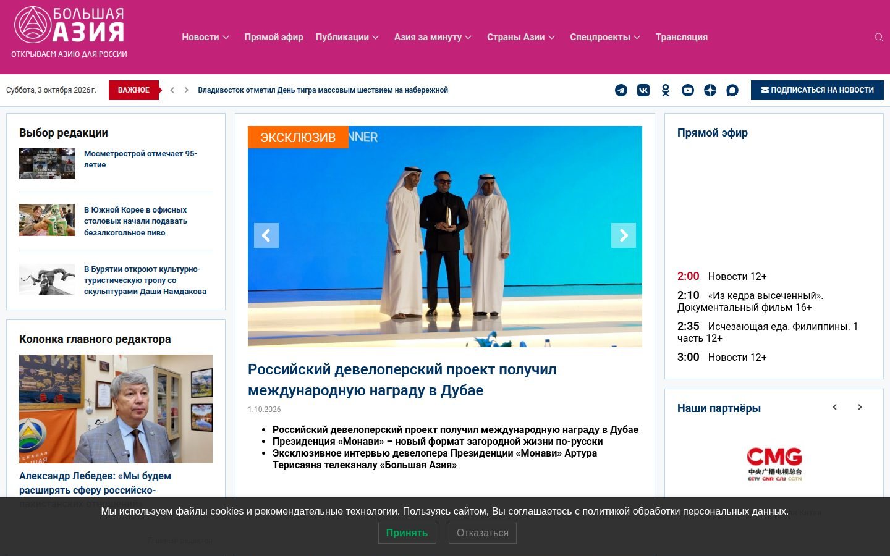This screenshot has height=556, width=890.
Task: Open the large blue headline about the Dubai award
Action: (x=402, y=380)
